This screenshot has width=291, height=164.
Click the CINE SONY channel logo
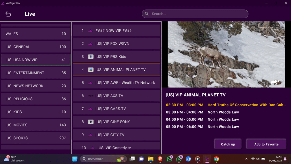[91, 122]
